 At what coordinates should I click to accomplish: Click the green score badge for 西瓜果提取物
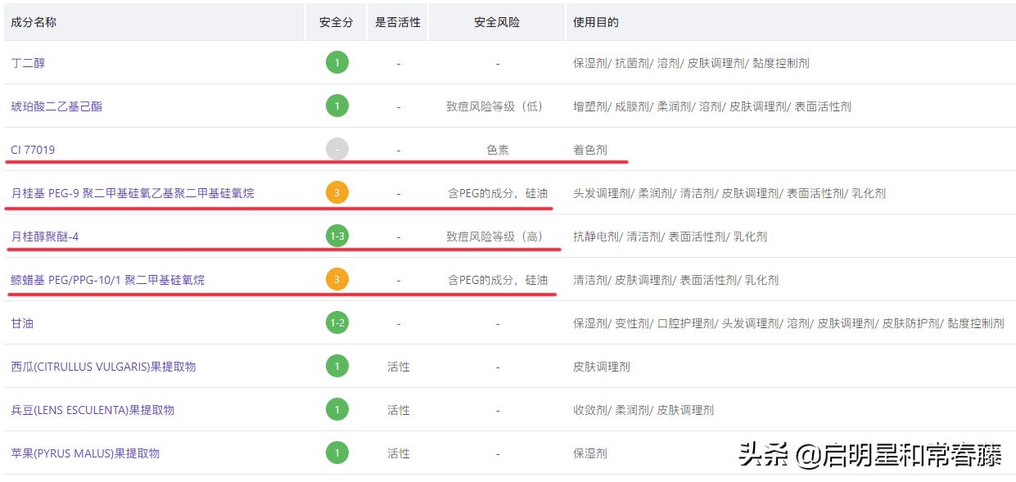[336, 366]
